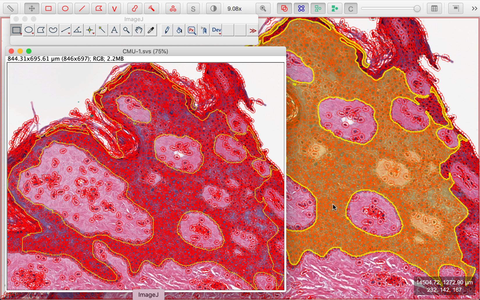The height and width of the screenshot is (300, 480).
Task: Open the Brightness/Contrast half-circle button
Action: pos(214,8)
